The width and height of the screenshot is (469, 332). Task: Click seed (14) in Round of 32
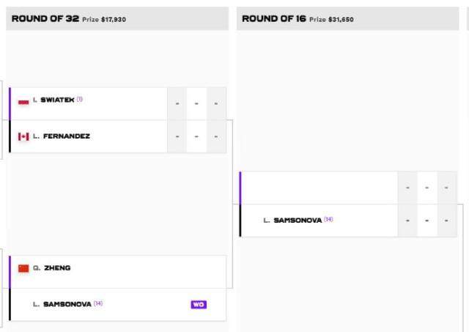98,304
